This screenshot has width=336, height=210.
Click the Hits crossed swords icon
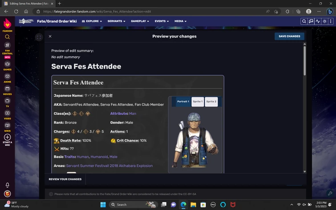point(57,149)
